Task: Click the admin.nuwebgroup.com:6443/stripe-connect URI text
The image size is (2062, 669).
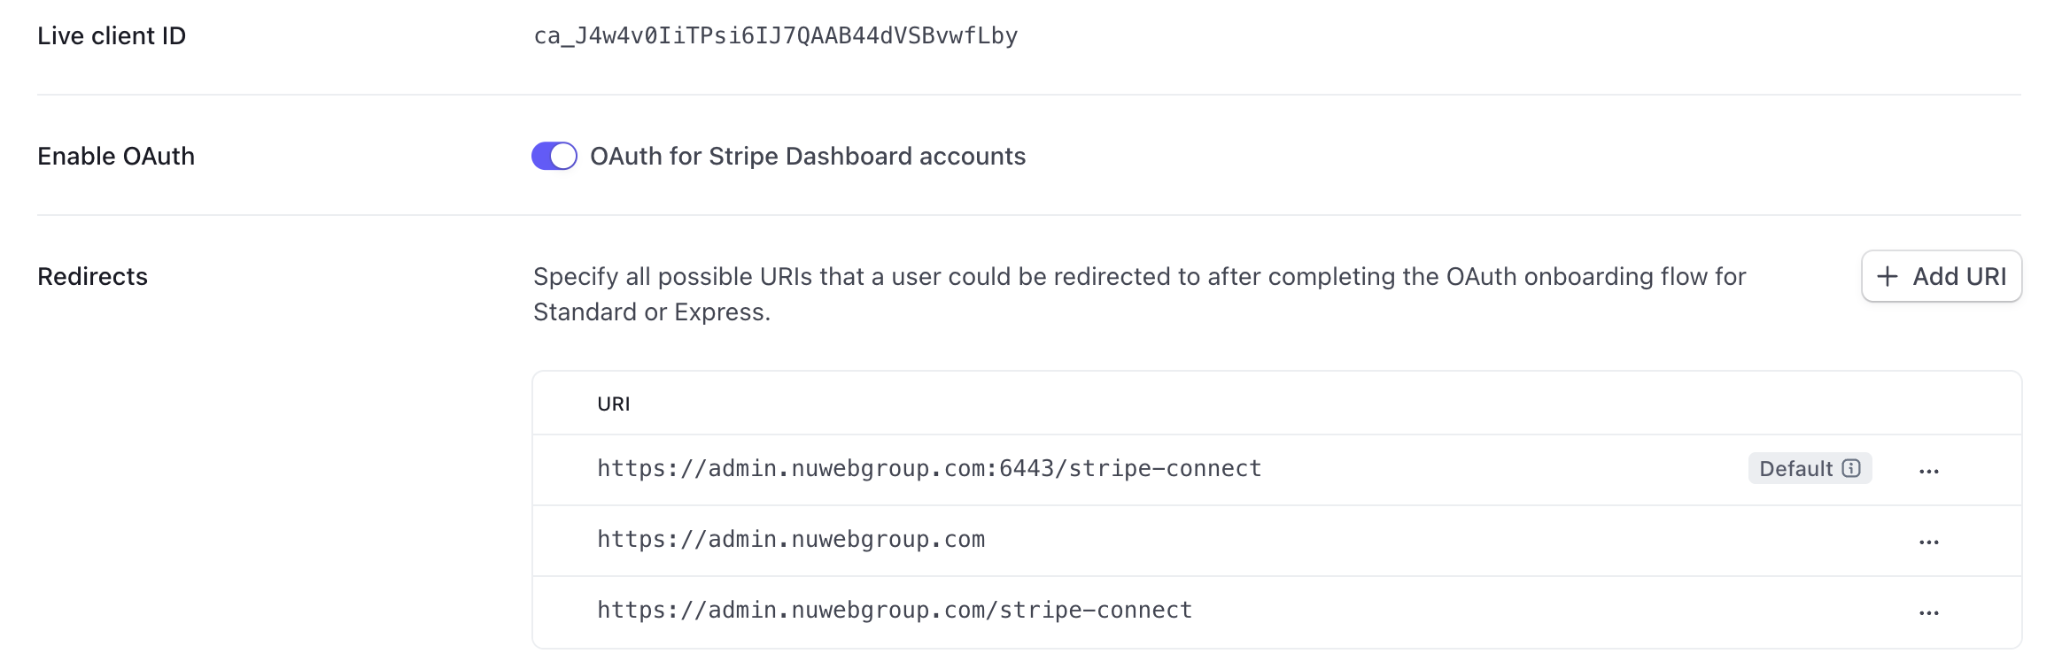Action: click(929, 468)
